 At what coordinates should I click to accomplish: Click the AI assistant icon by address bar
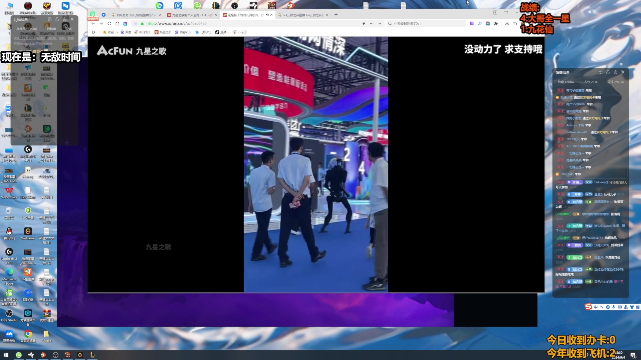[125, 24]
